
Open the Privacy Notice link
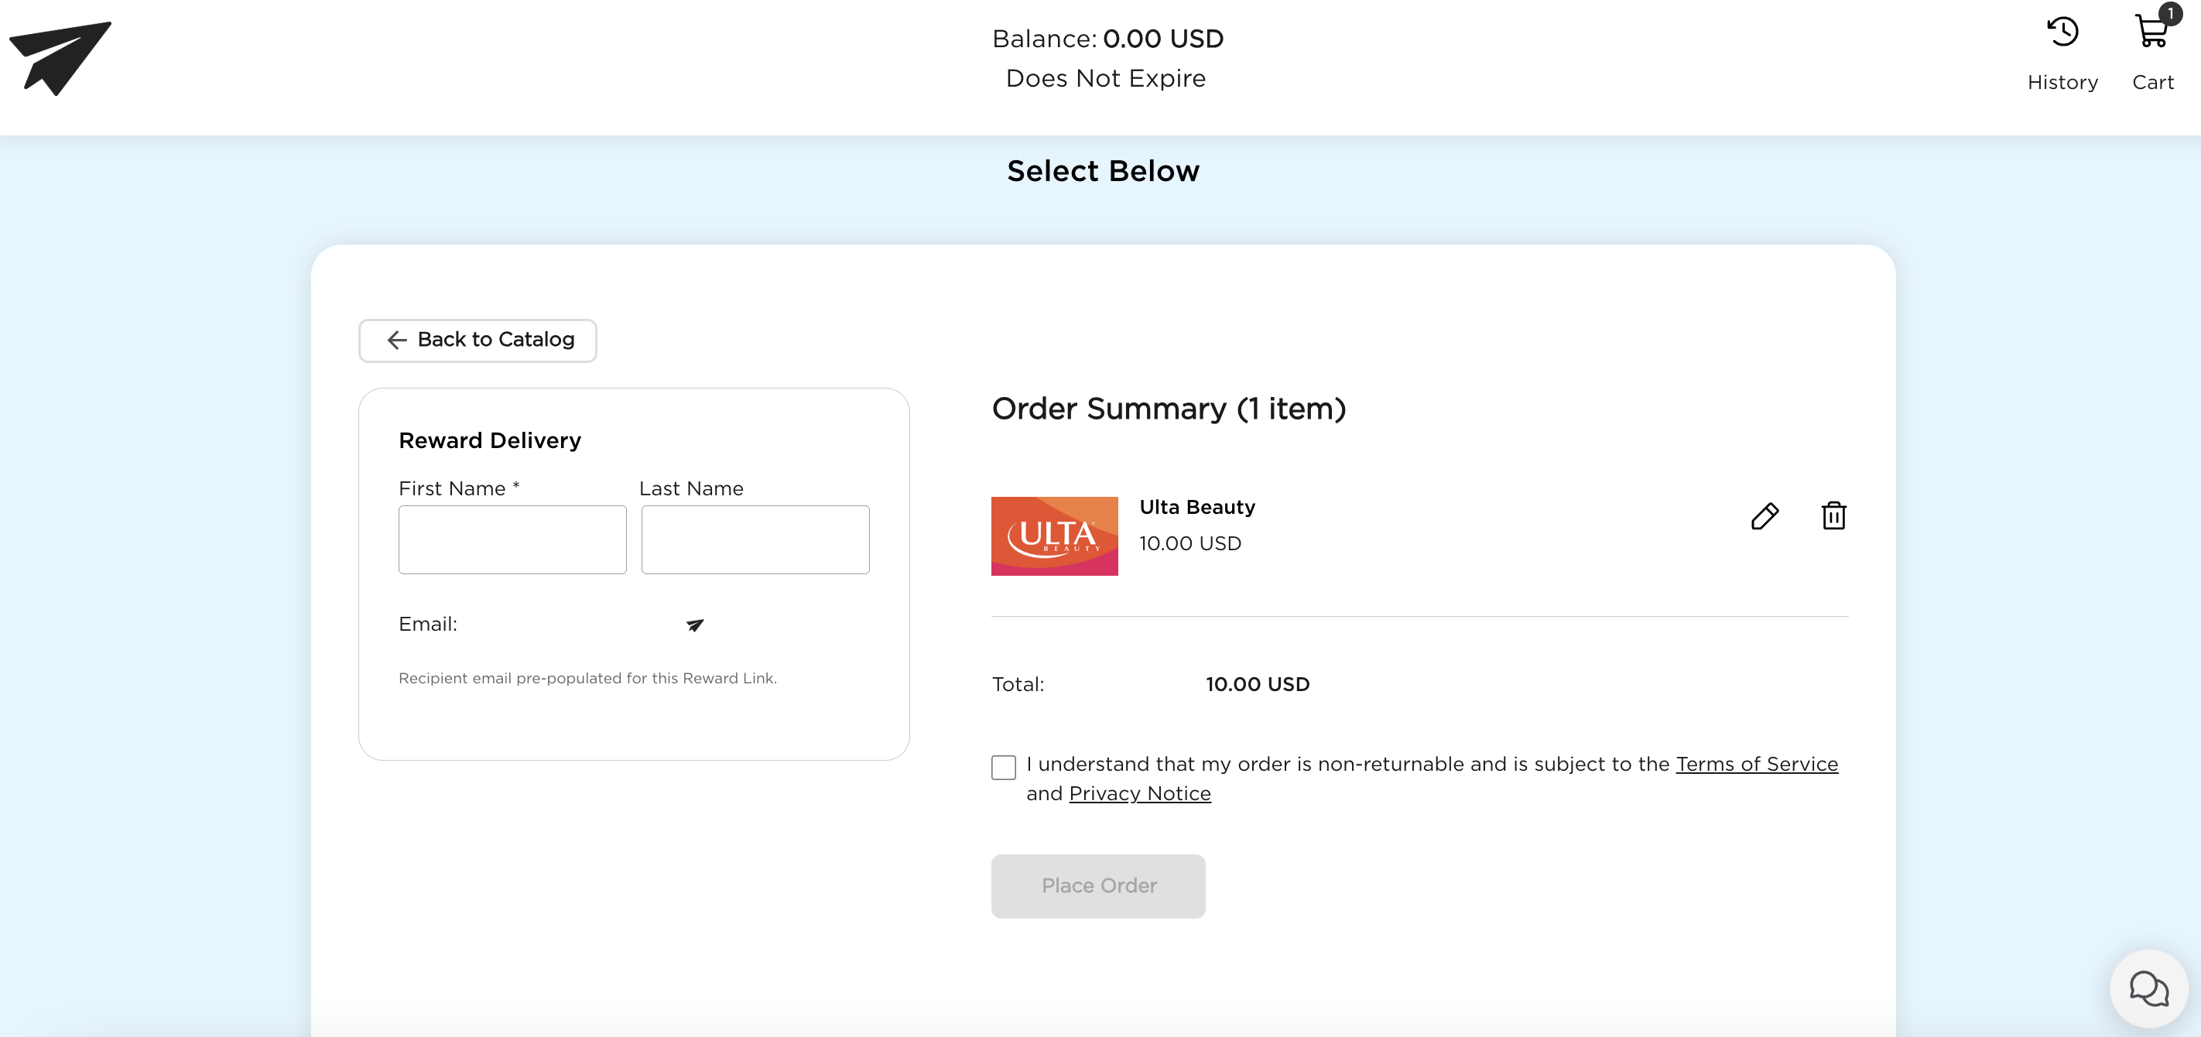point(1140,793)
